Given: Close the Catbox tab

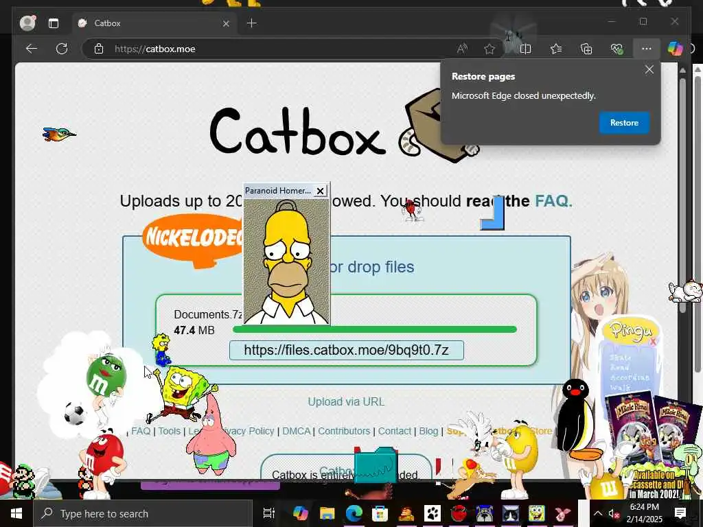Looking at the screenshot, I should (226, 23).
